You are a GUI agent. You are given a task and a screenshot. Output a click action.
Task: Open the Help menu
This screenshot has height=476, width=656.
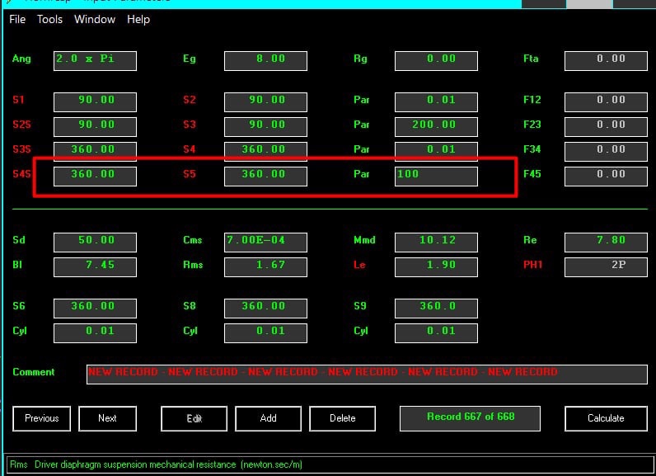click(x=138, y=19)
